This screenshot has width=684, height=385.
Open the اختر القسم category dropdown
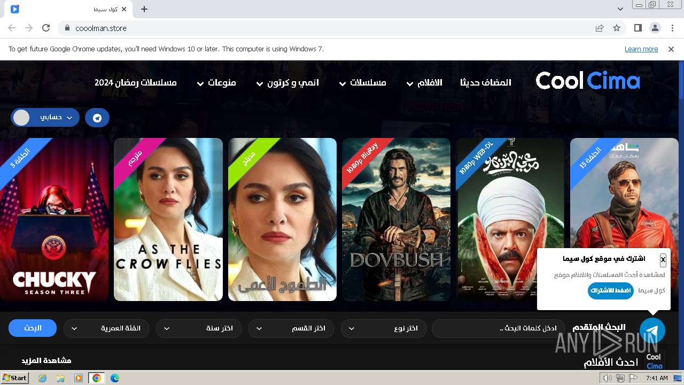(x=291, y=328)
